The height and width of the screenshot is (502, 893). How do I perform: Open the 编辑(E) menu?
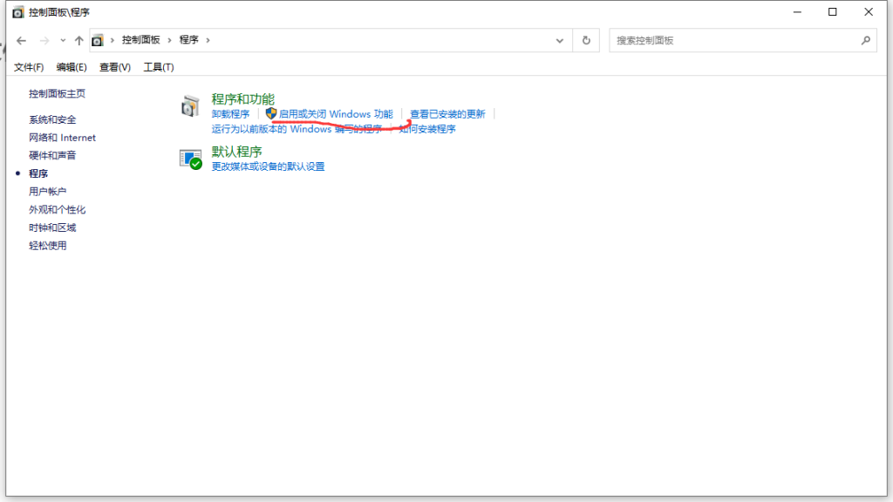click(x=72, y=67)
